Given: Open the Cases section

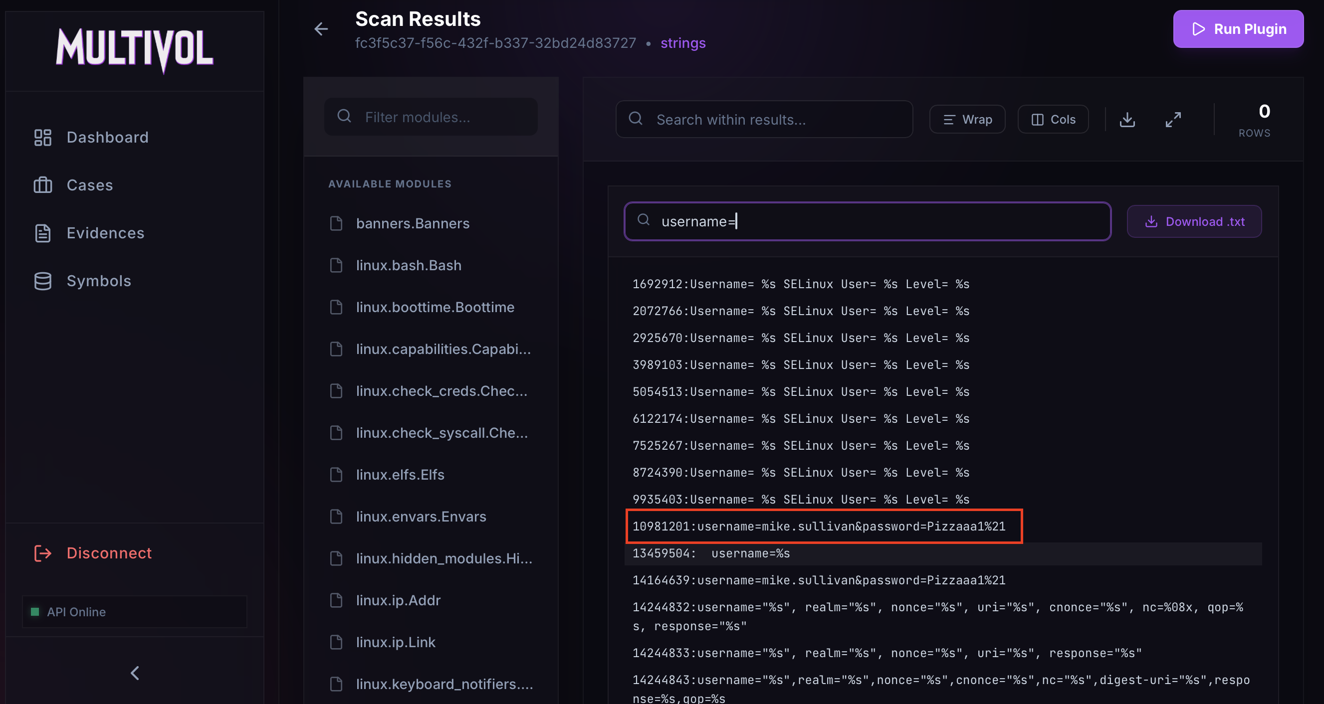Looking at the screenshot, I should [x=89, y=185].
